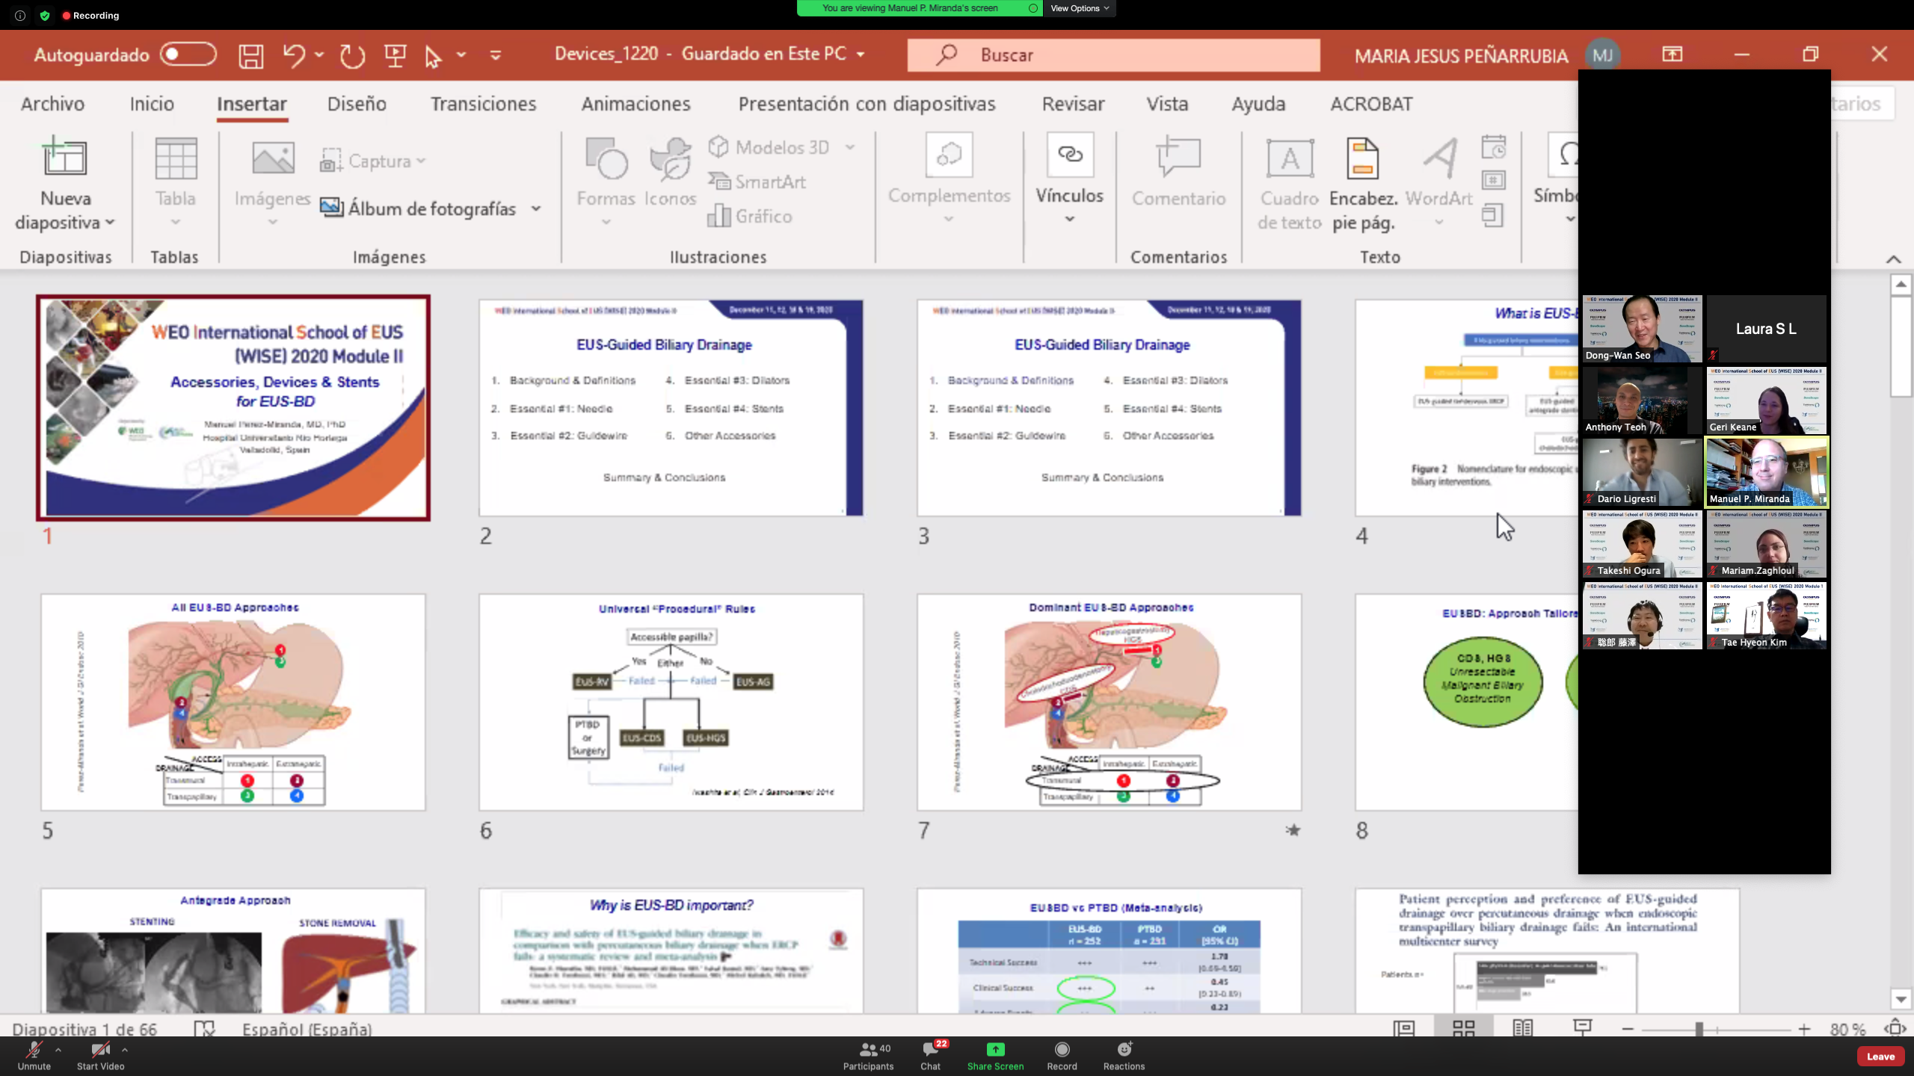The width and height of the screenshot is (1914, 1076).
Task: Click the Nueva diapositiva icon
Action: (65, 158)
